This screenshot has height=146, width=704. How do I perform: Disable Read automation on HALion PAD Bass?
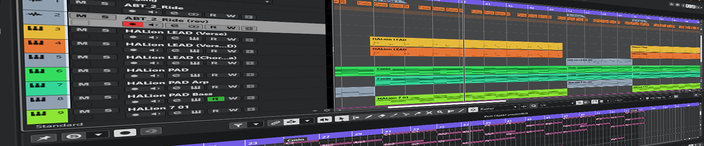pos(215,99)
